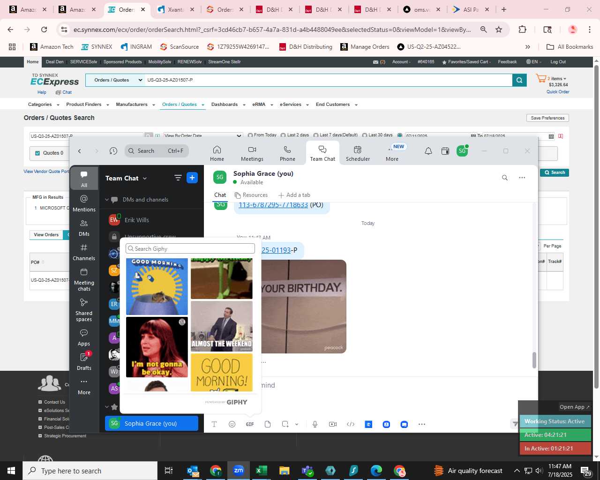Open the Zoom Home tab
This screenshot has height=480, width=600.
[x=217, y=153]
